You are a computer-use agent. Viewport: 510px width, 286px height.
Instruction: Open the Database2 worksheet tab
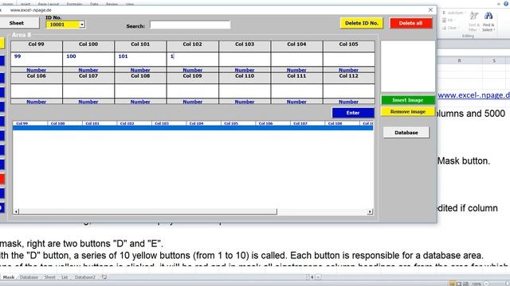tap(85, 277)
